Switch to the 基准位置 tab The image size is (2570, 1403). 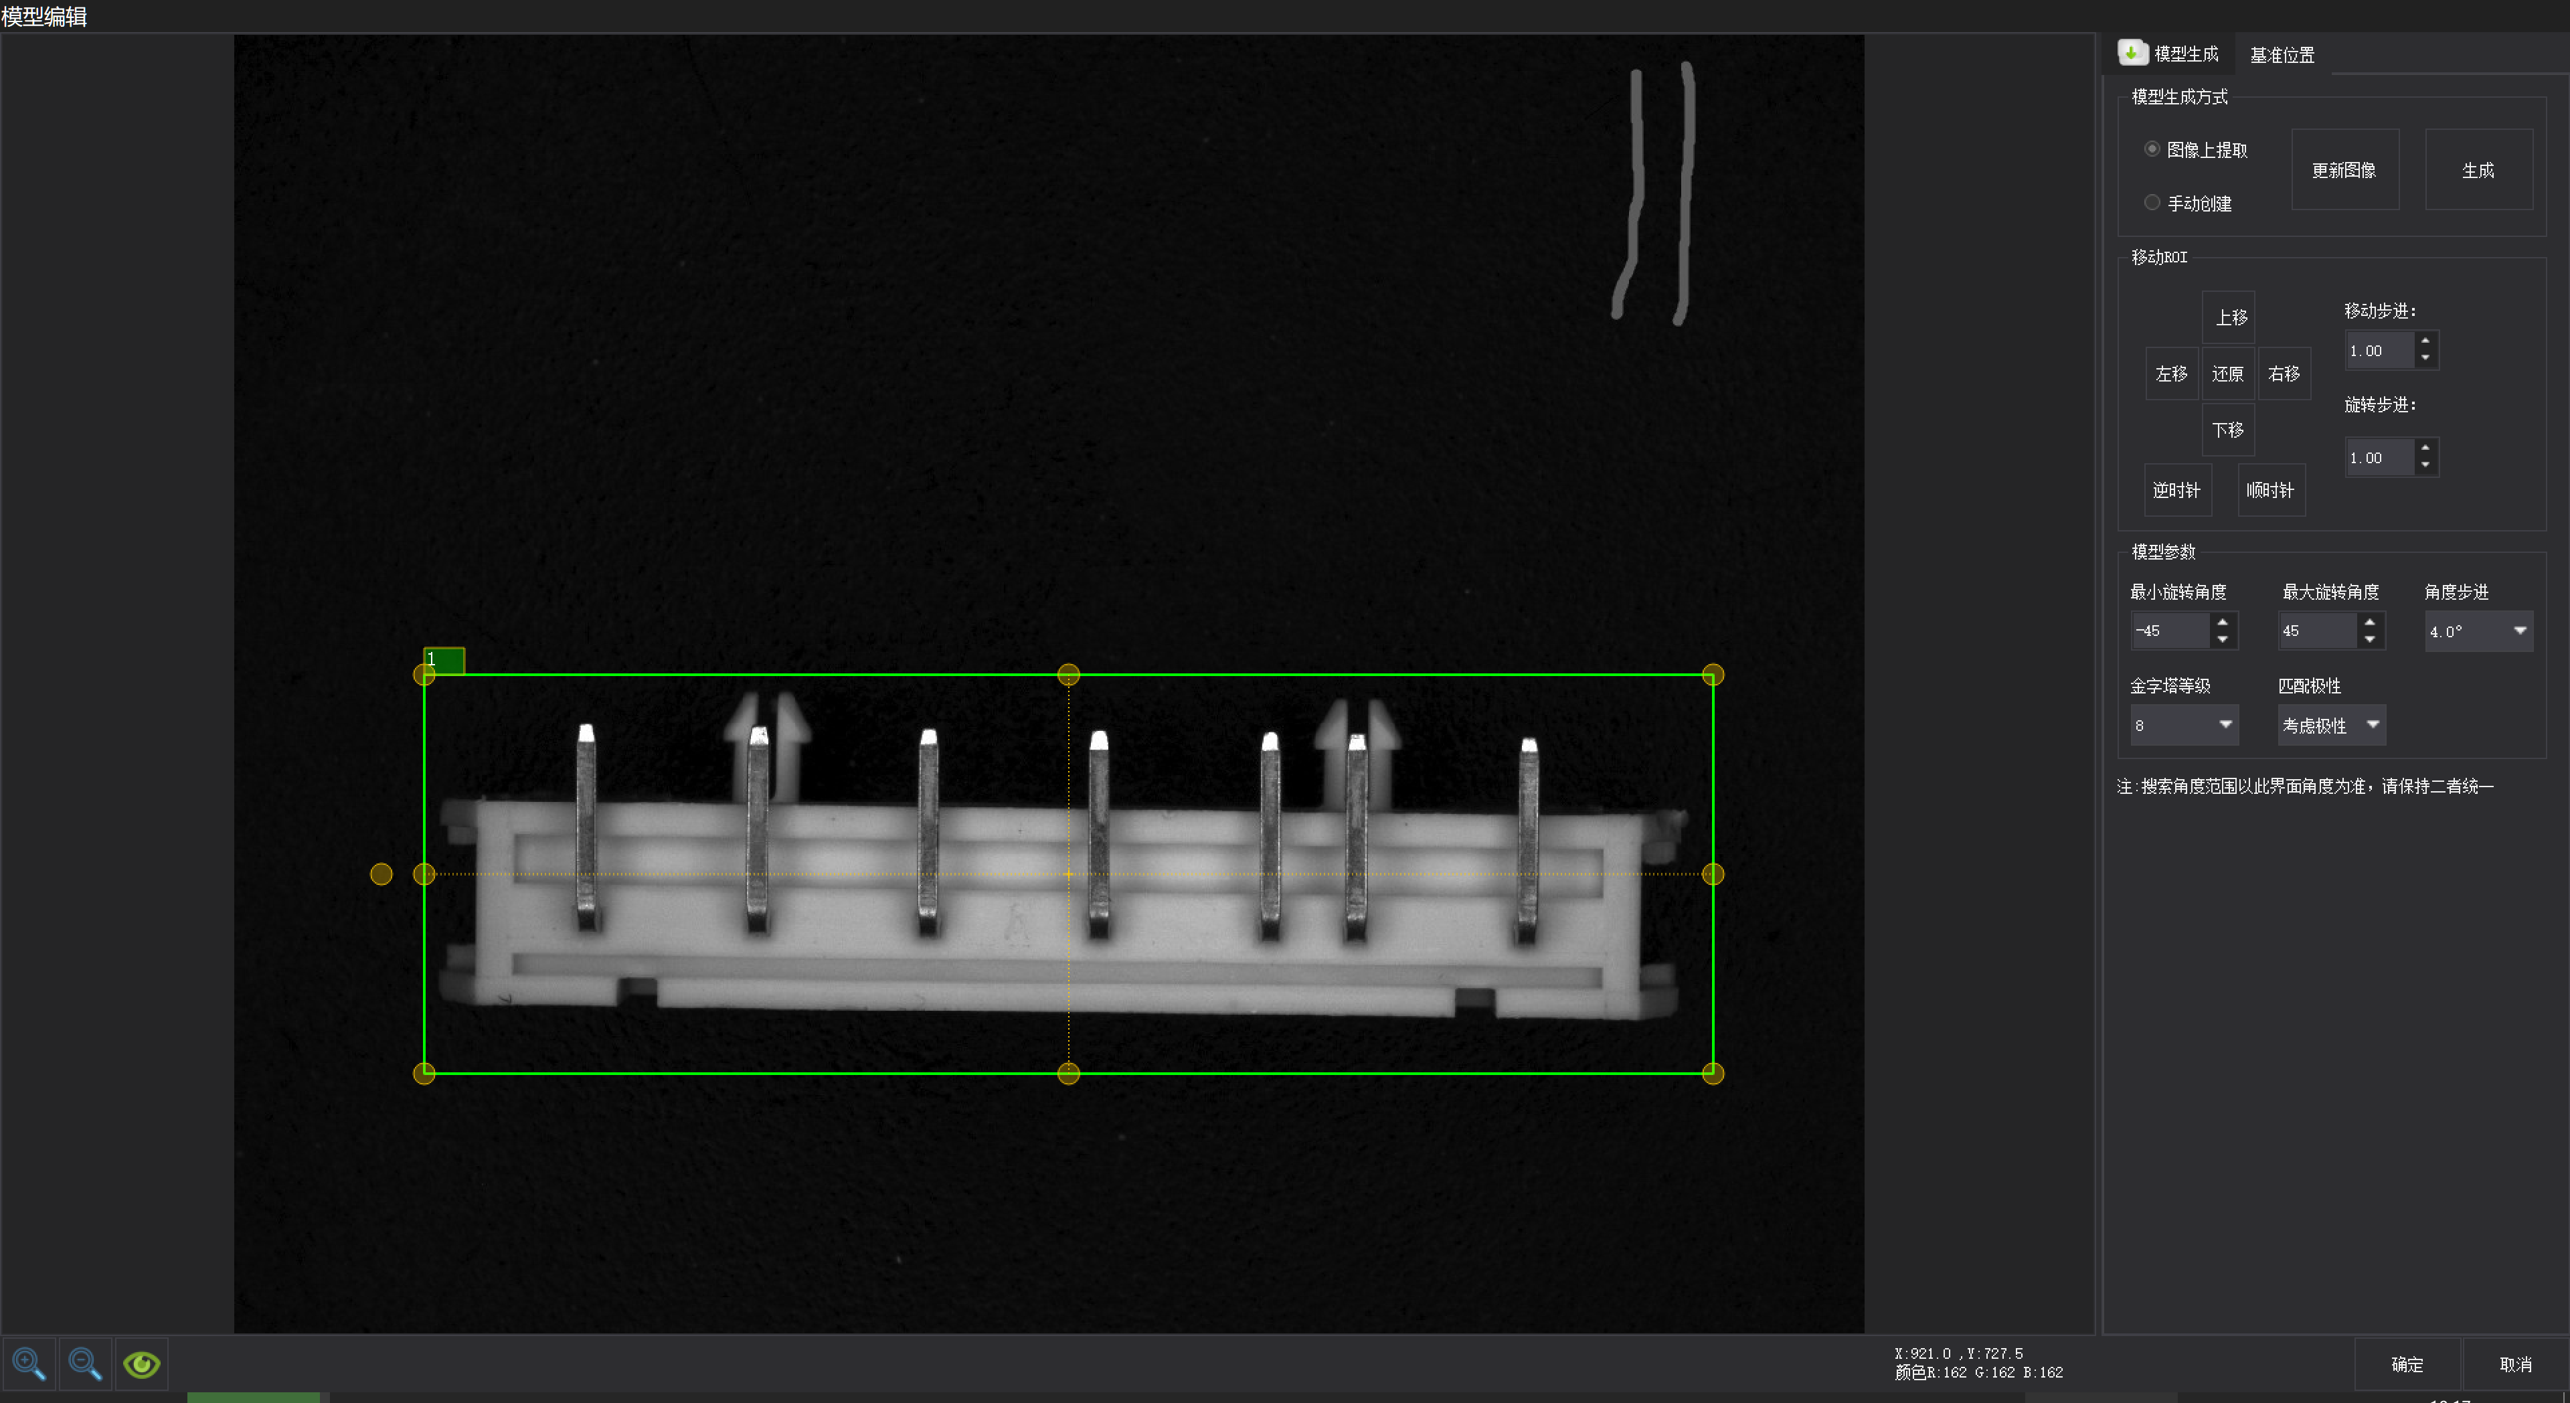pyautogui.click(x=2282, y=55)
